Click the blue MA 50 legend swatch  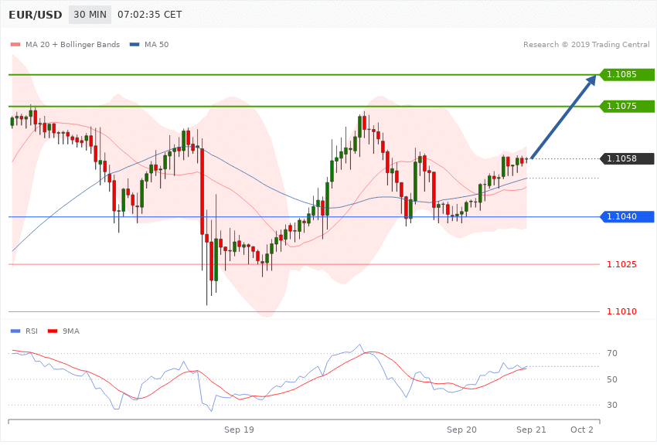coord(134,44)
